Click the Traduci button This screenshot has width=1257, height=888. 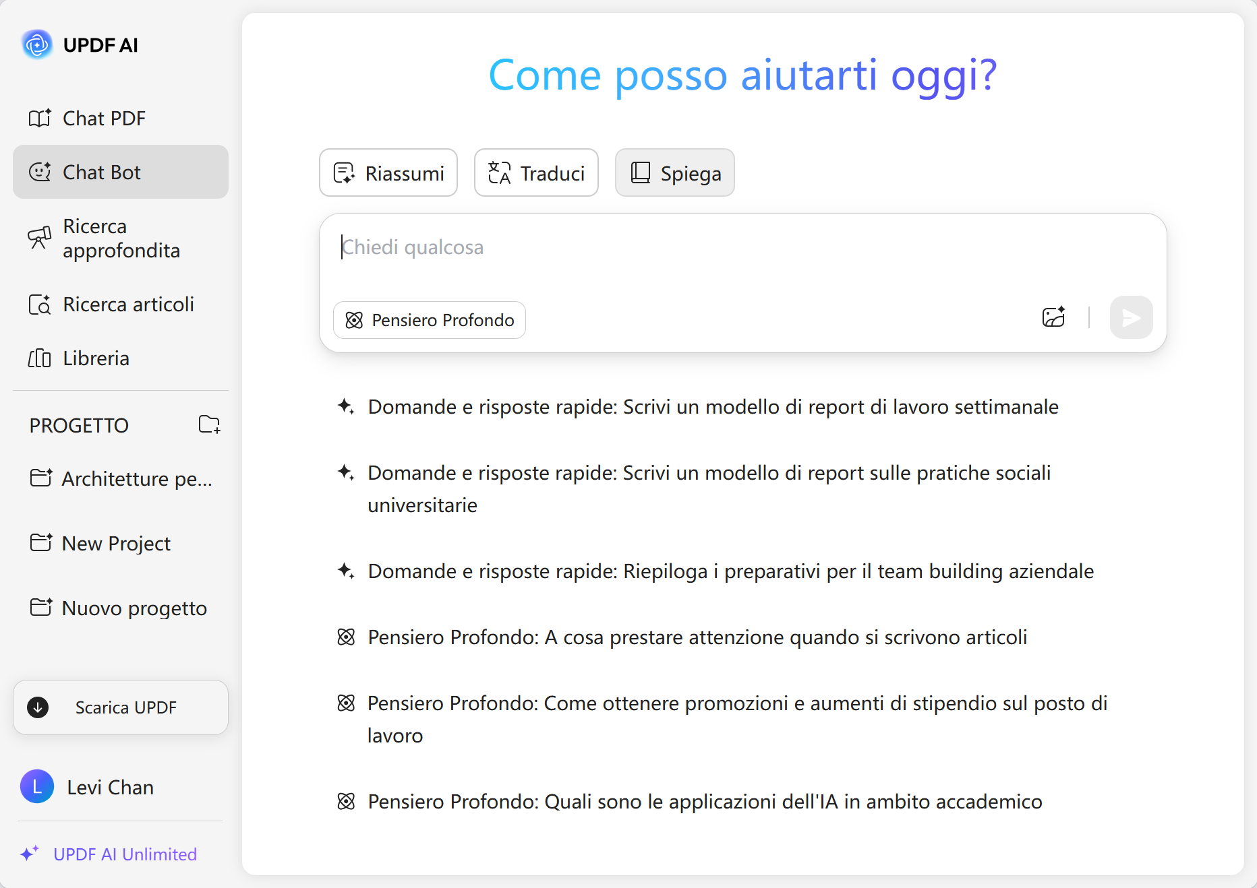click(536, 173)
